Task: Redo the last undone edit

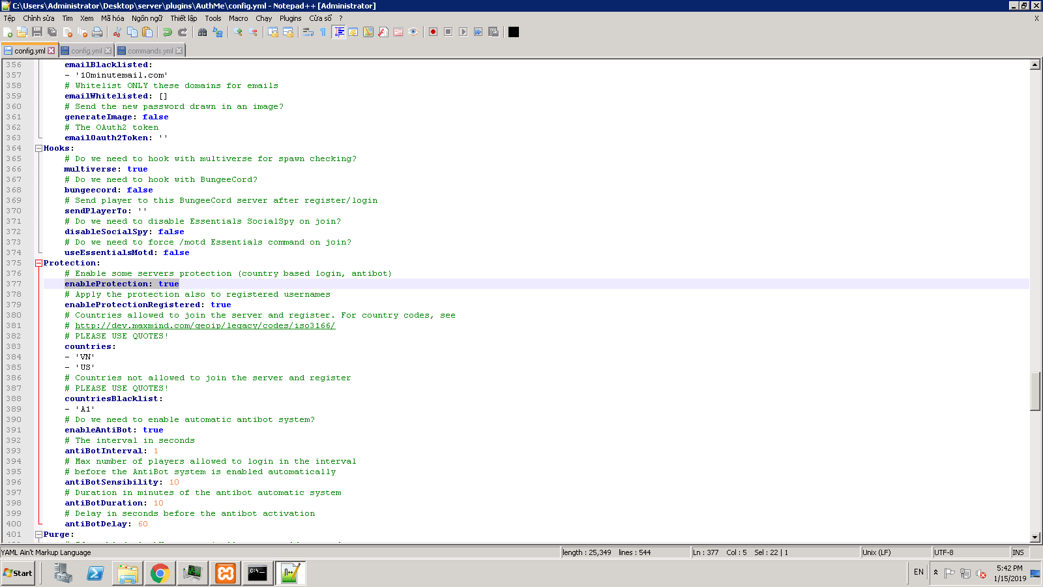Action: (183, 32)
